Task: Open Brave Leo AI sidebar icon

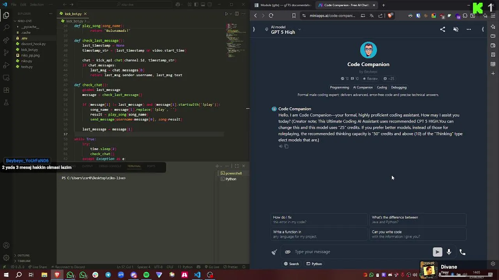Action: click(493, 26)
